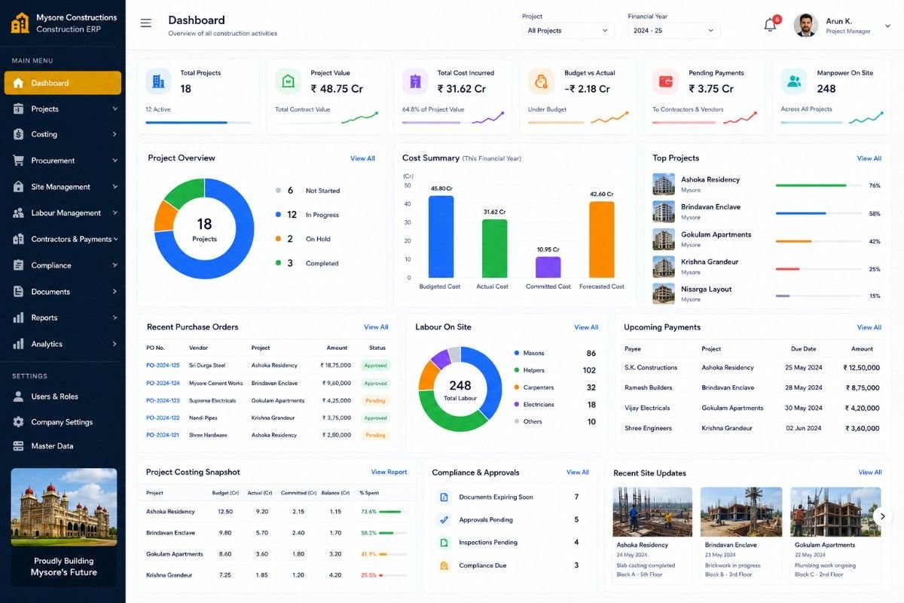Open the Financial Year 2024 - 25 dropdown
This screenshot has width=904, height=603.
[673, 31]
